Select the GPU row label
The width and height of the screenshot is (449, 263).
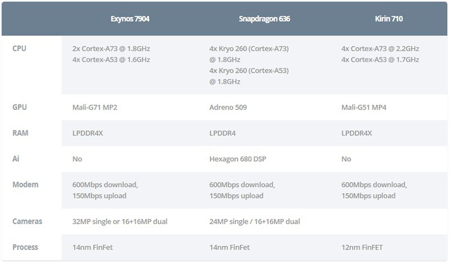coord(20,107)
